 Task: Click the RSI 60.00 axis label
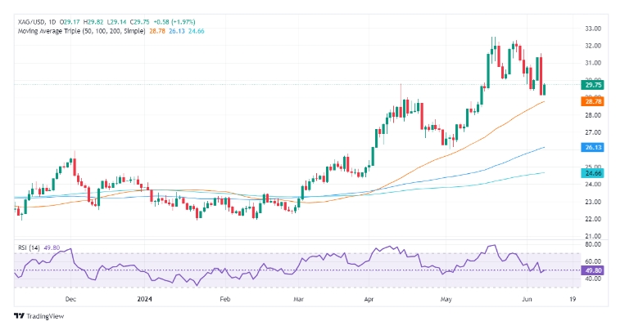click(593, 261)
